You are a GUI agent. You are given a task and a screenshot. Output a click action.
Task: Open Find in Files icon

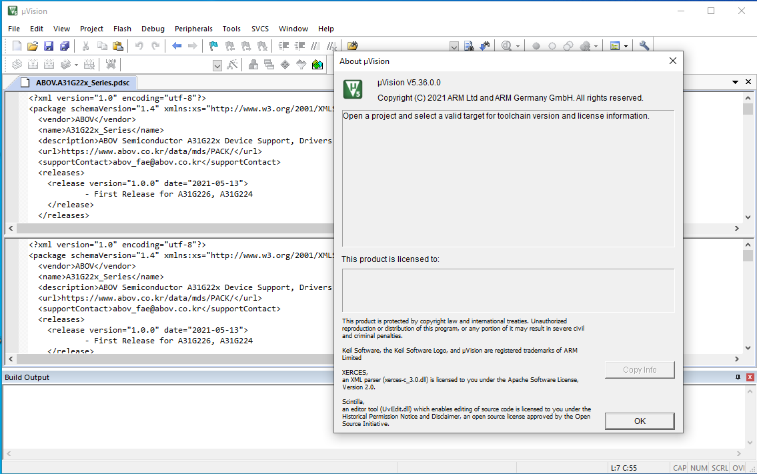click(353, 46)
